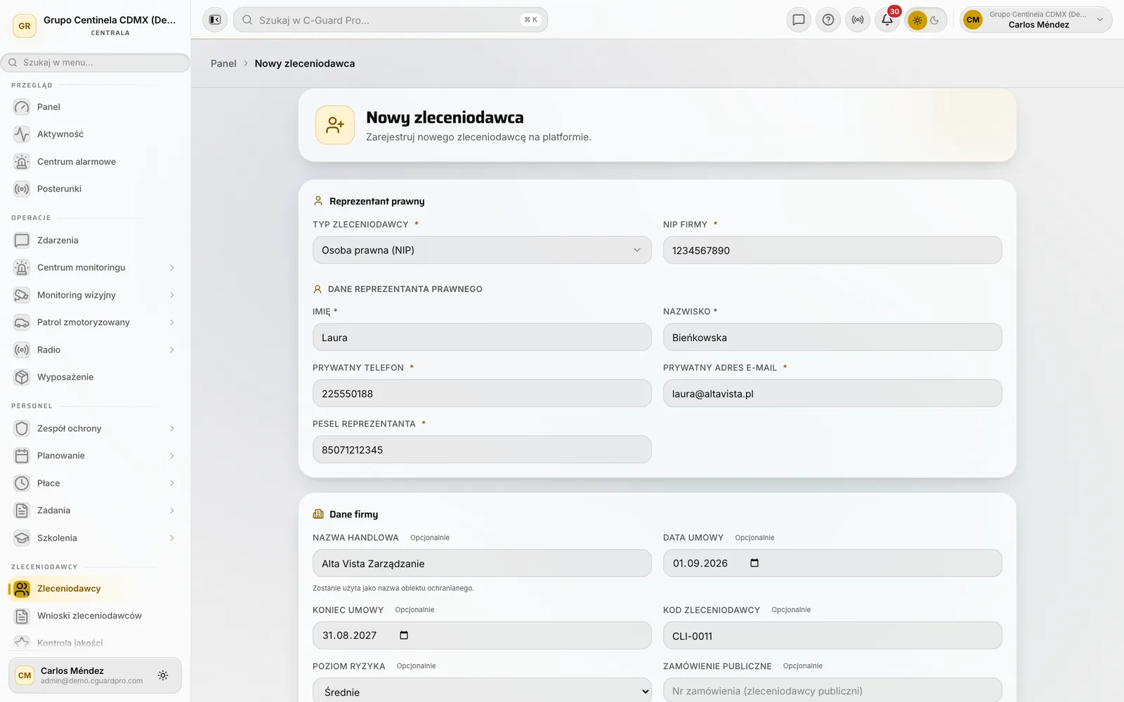This screenshot has width=1124, height=702.
Task: Click the Zdarzenia sidebar icon
Action: 22,240
